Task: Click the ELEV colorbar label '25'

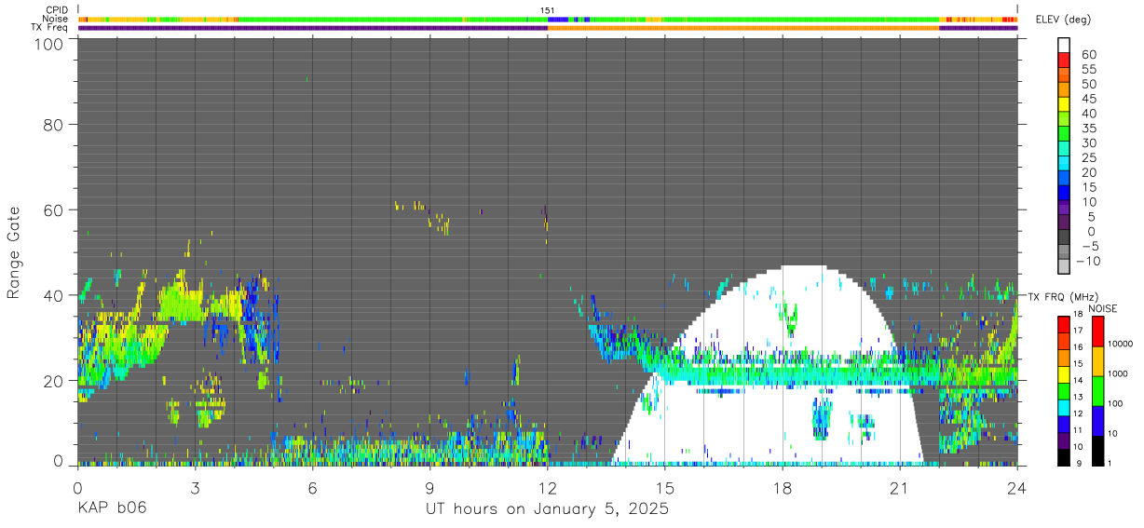Action: coord(1088,158)
